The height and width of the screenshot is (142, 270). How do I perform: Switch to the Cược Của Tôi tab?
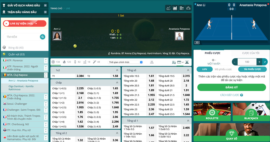(251, 53)
